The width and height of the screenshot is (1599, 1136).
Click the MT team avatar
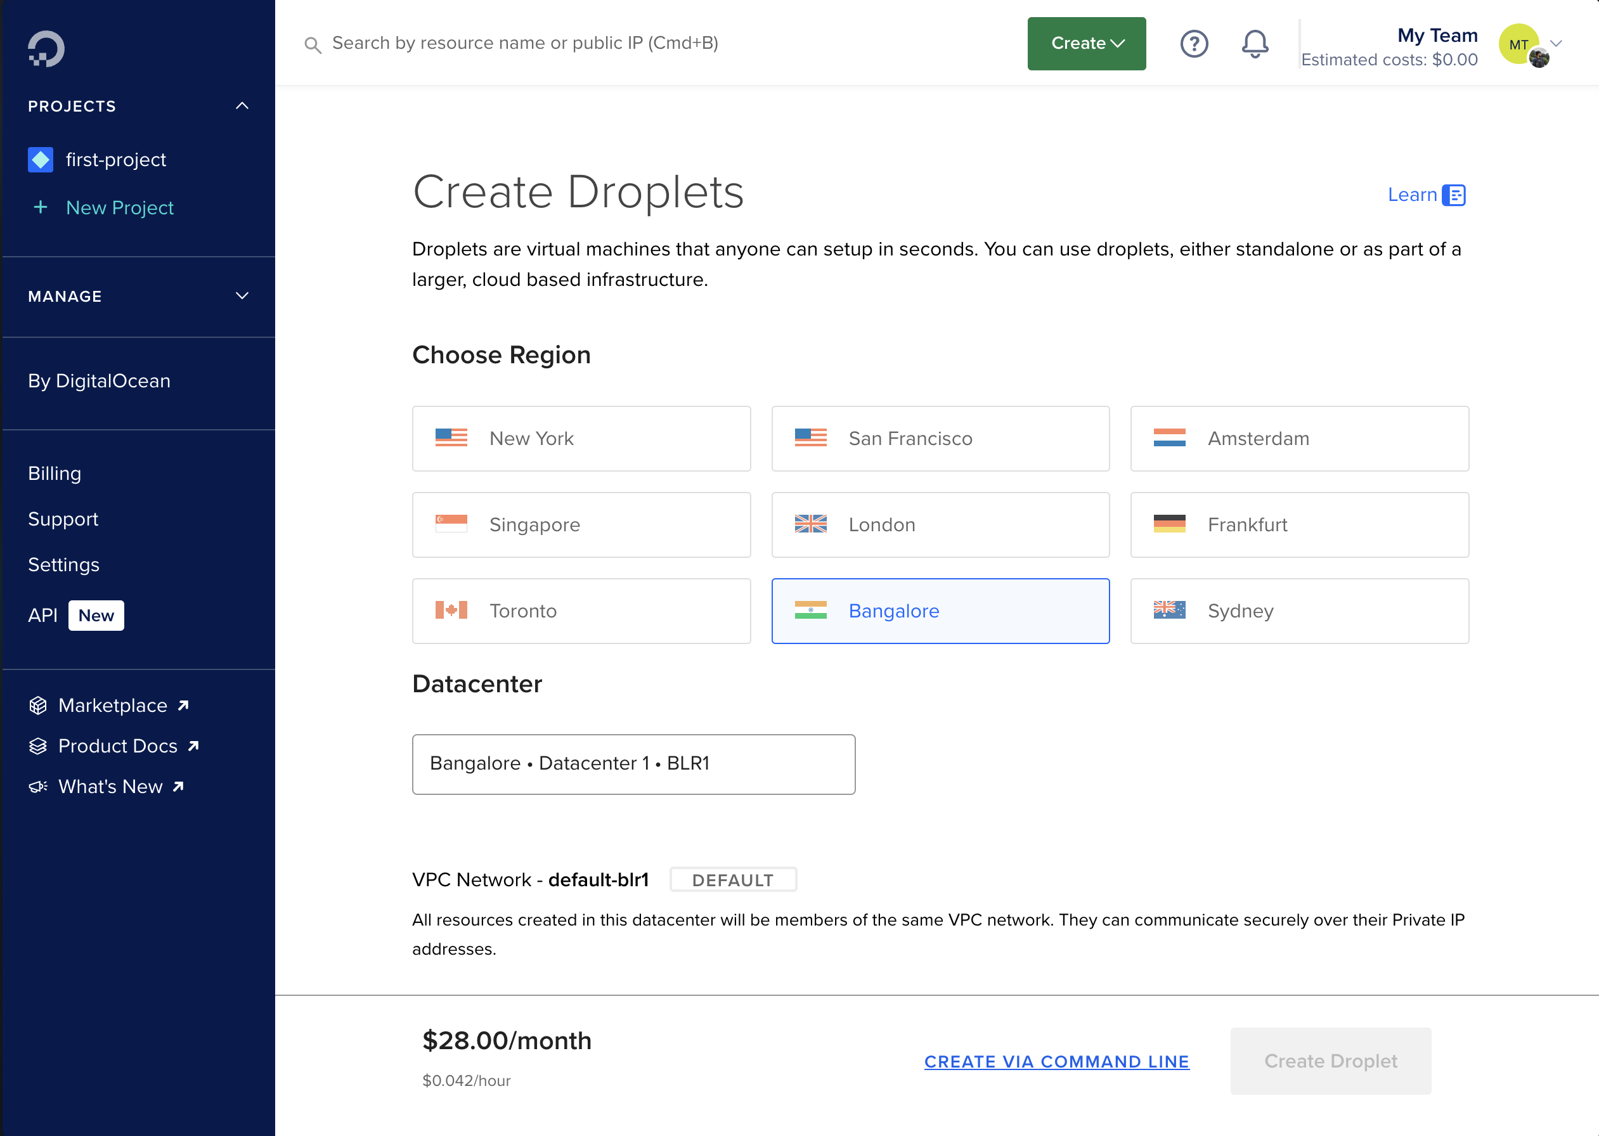1518,43
